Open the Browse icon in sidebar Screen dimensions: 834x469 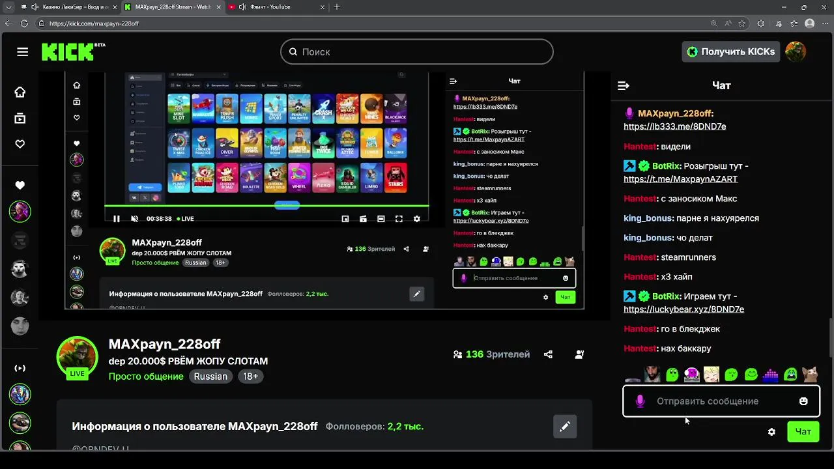coord(20,119)
